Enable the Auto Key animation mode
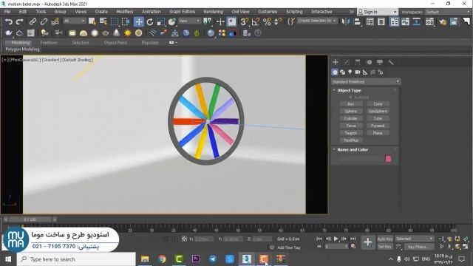This screenshot has width=473, height=266. click(x=385, y=239)
